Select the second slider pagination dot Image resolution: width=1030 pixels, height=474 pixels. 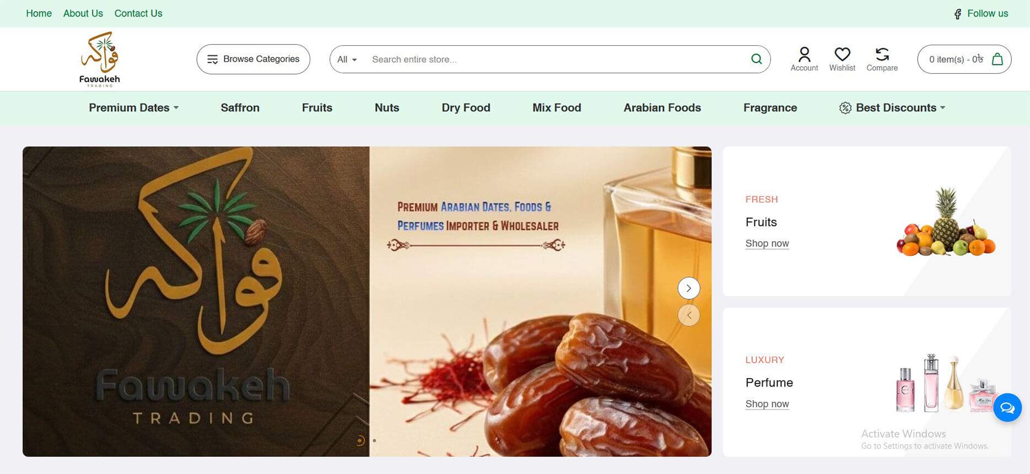[375, 440]
